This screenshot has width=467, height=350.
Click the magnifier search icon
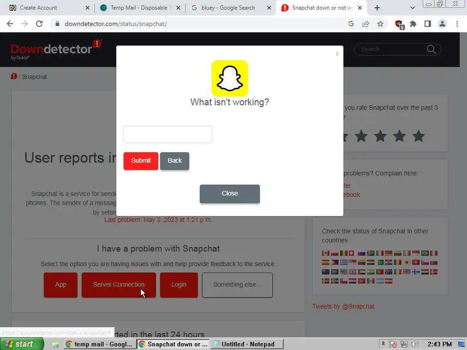[431, 49]
